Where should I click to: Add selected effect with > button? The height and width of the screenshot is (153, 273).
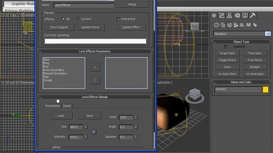pos(95,67)
